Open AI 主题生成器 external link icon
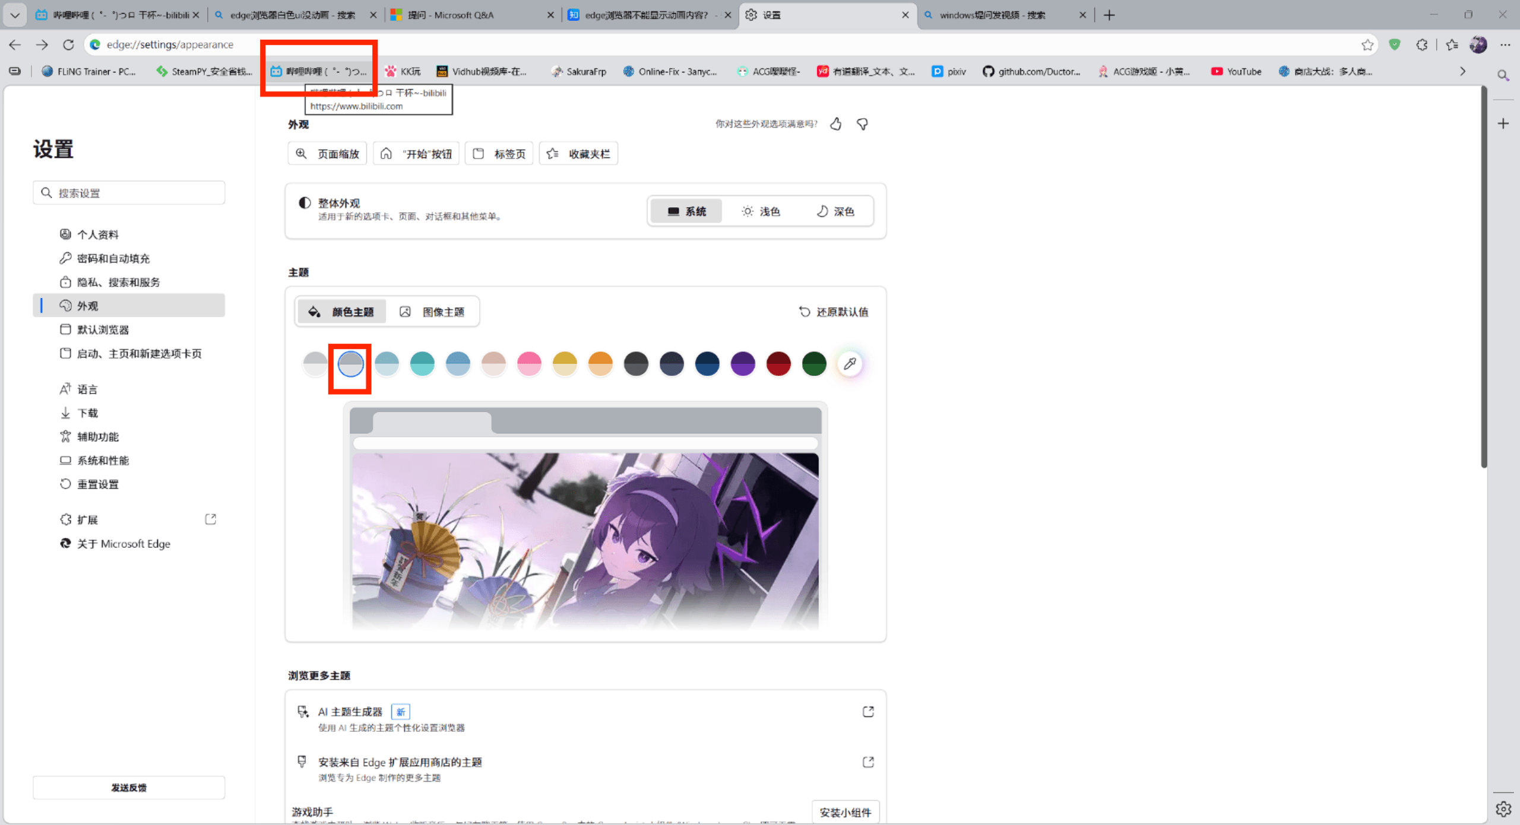The width and height of the screenshot is (1520, 825). point(868,712)
